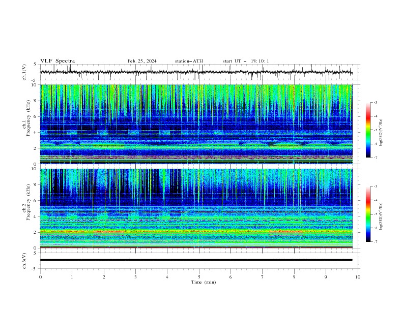The width and height of the screenshot is (403, 311).
Task: Click the ch.3 flat voltage trace
Action: point(196,260)
